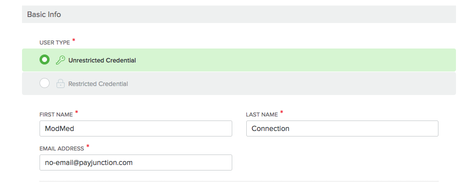Click the EMAIL ADDRESS field label
This screenshot has width=476, height=182.
(62, 148)
